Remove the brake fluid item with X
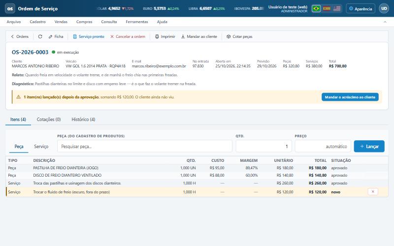This screenshot has height=246, width=394. coord(373,192)
